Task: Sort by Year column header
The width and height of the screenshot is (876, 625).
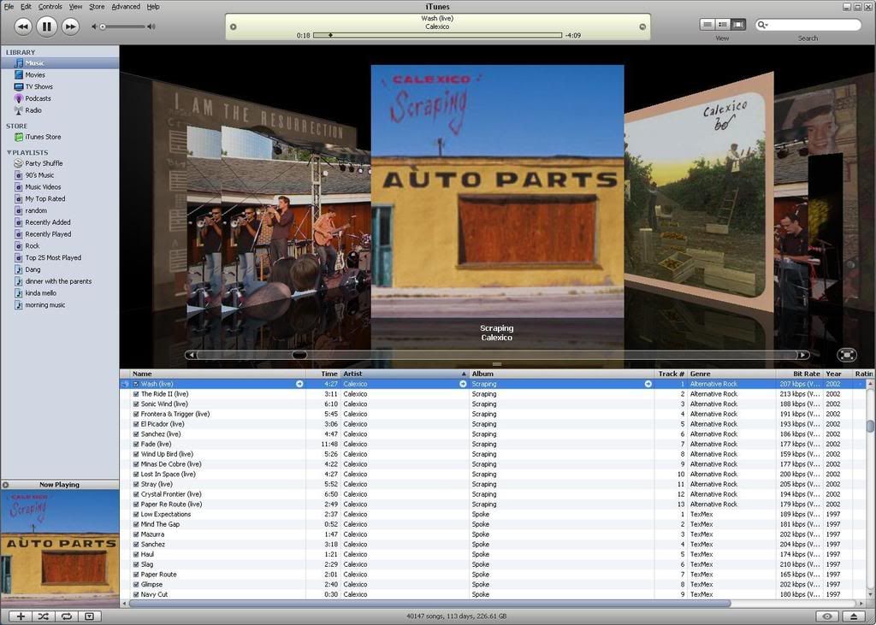Action: pyautogui.click(x=837, y=374)
